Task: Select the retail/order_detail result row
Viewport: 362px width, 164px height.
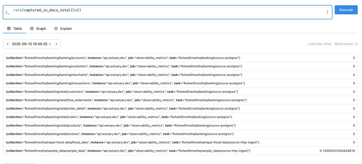Action: pos(180,108)
